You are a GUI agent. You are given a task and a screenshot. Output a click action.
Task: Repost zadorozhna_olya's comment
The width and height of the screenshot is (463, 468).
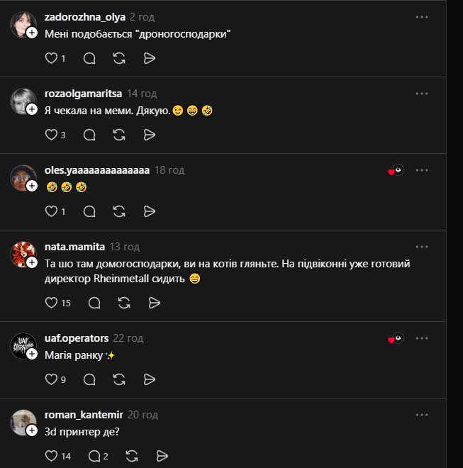point(119,59)
